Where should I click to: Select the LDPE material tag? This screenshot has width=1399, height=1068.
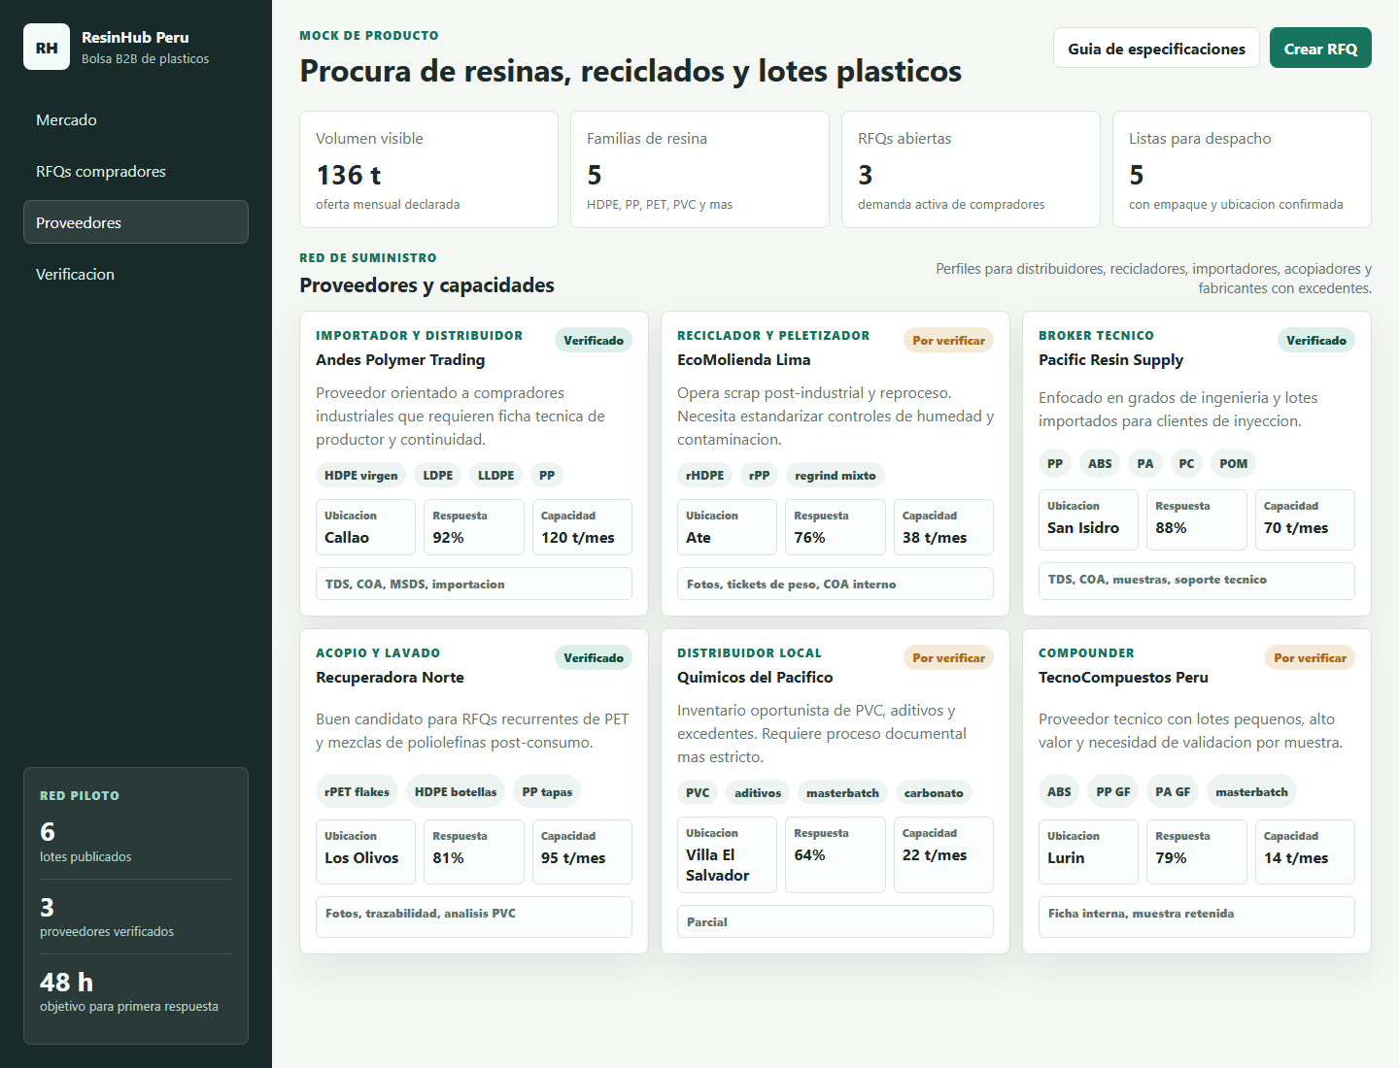[438, 475]
